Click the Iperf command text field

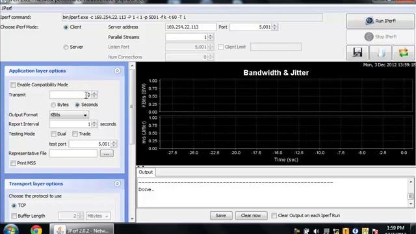192,18
